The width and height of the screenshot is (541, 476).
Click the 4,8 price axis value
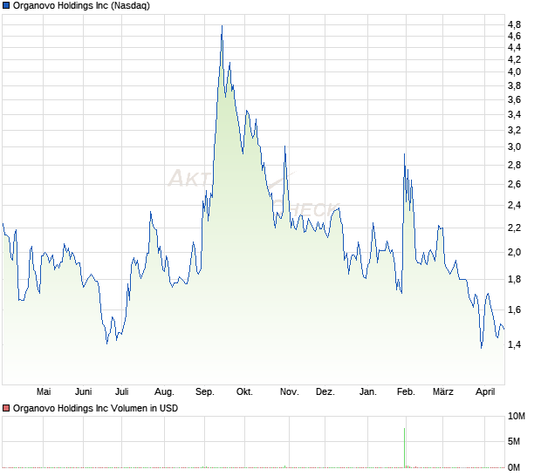(x=514, y=24)
